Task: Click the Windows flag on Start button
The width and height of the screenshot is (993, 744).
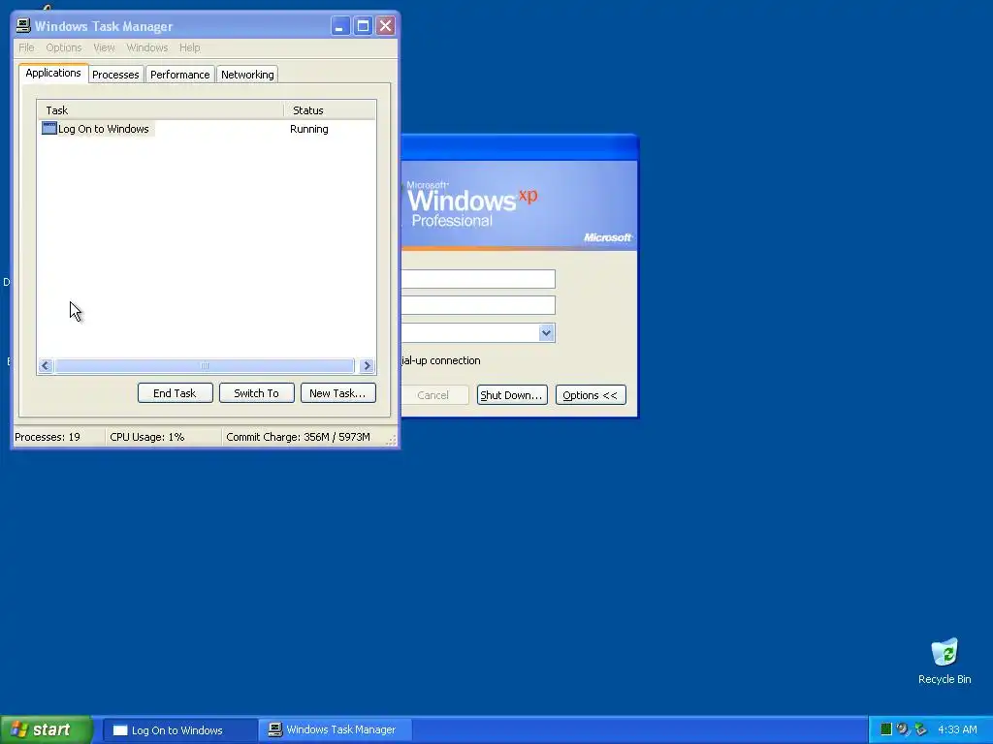Action: pos(19,729)
